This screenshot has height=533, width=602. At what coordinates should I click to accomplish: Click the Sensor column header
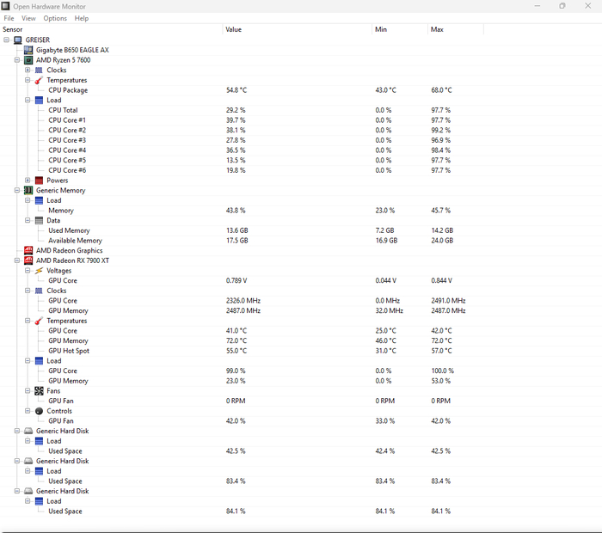111,29
